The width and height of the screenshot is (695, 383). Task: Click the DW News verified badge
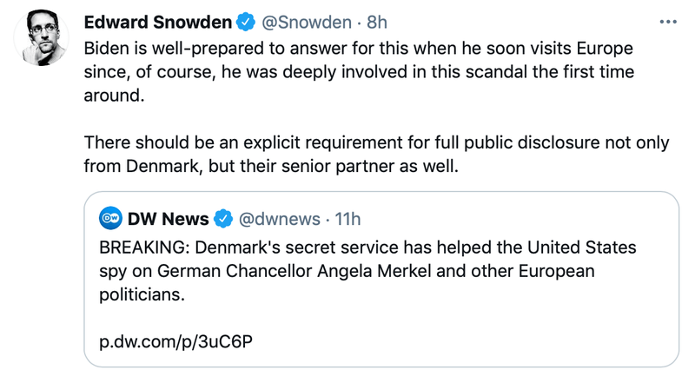point(223,217)
